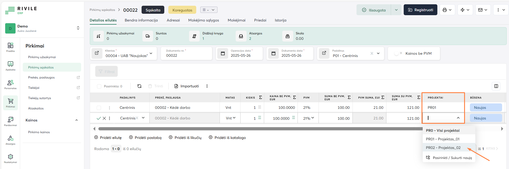The image size is (509, 169).
Task: Click the print icon in top toolbar
Action: coord(445,10)
